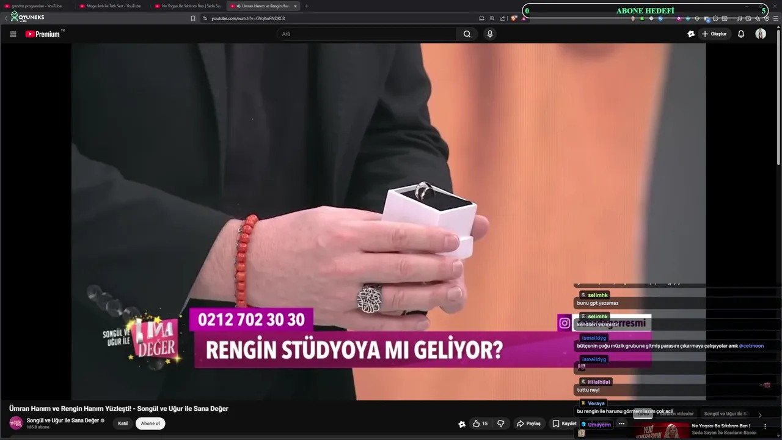Open Songül ve Uğur ile Sana Değer channel

(x=63, y=420)
